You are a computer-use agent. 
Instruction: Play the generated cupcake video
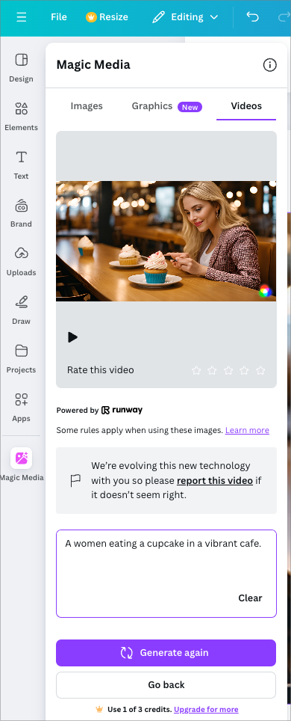(x=72, y=337)
